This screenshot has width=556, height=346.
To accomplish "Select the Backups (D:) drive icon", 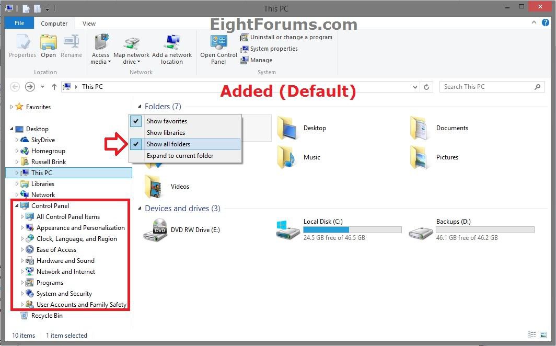I will pos(420,233).
